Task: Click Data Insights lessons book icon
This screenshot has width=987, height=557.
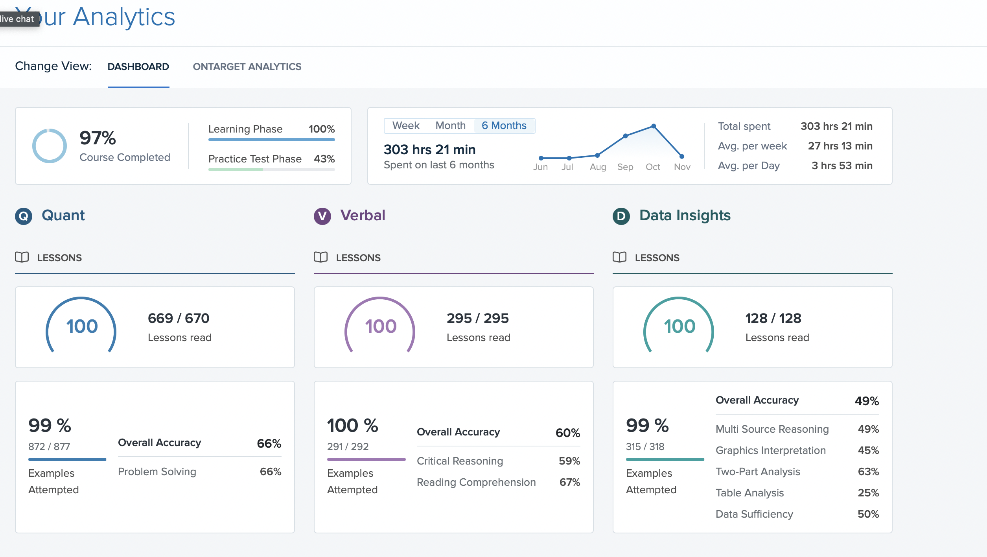Action: (x=620, y=257)
